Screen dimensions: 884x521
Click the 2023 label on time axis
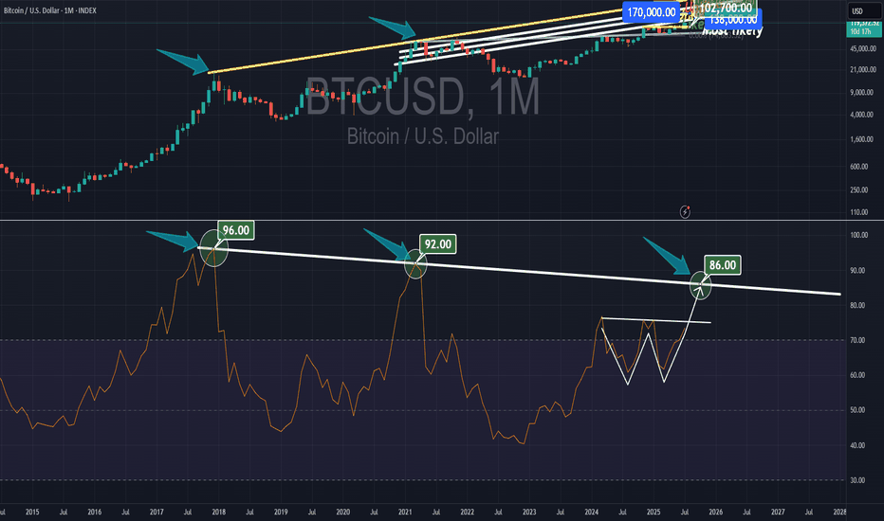coord(529,512)
